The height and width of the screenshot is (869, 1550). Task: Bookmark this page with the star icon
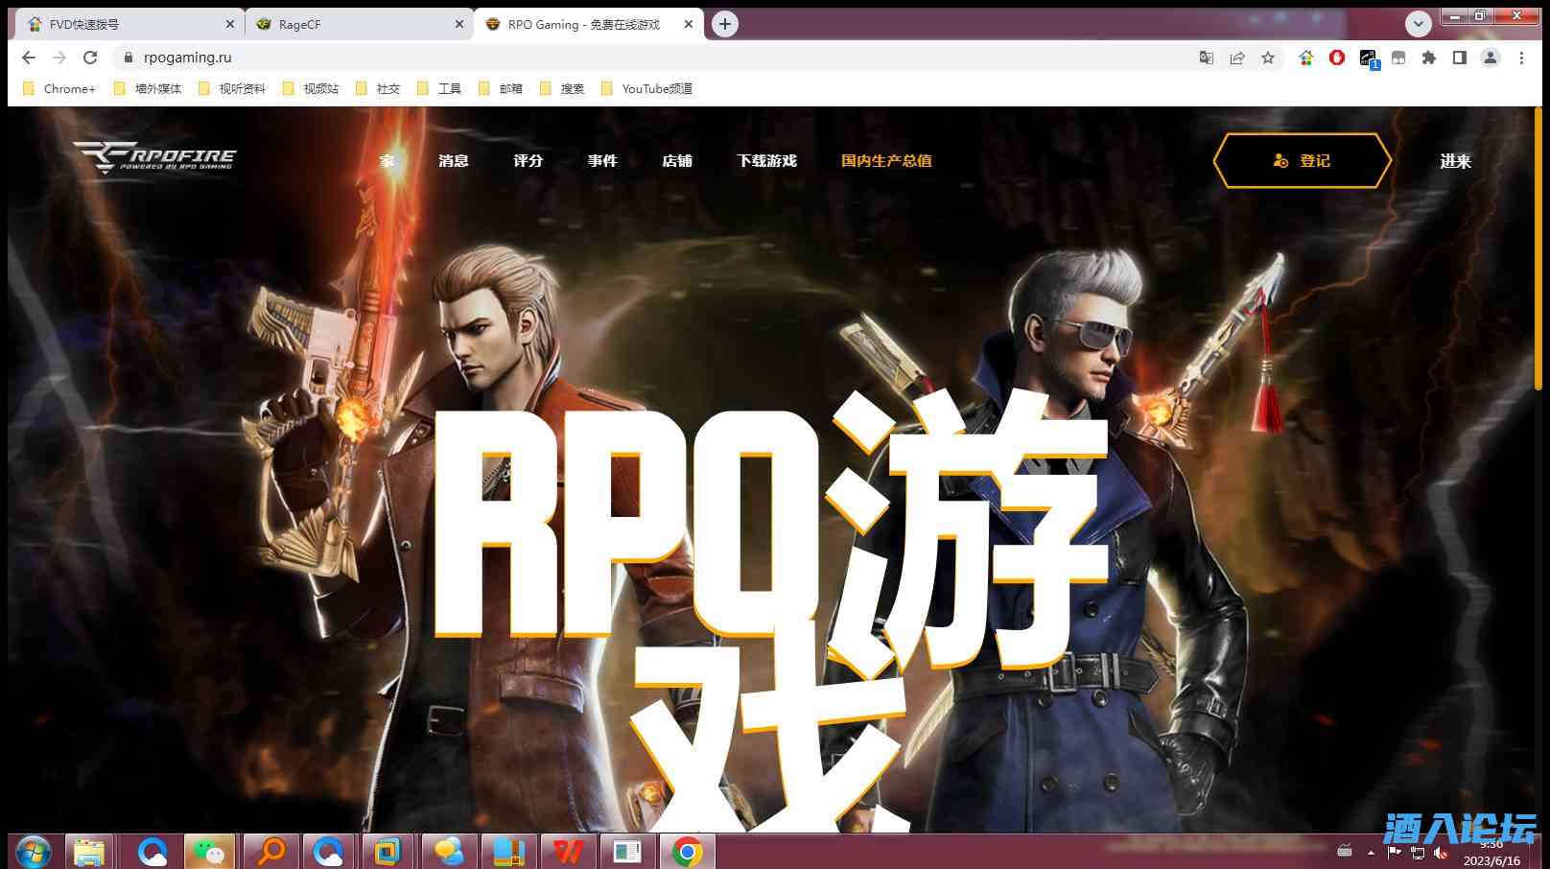(x=1268, y=58)
